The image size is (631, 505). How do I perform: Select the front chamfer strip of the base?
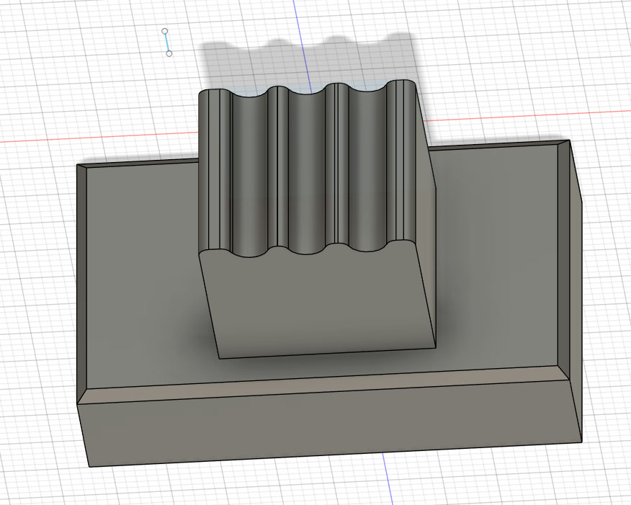click(324, 386)
